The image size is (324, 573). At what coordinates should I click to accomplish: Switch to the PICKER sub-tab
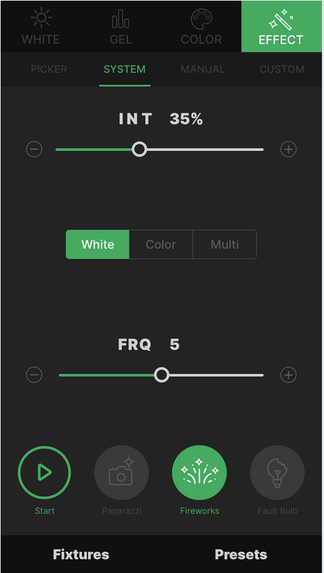click(x=49, y=69)
